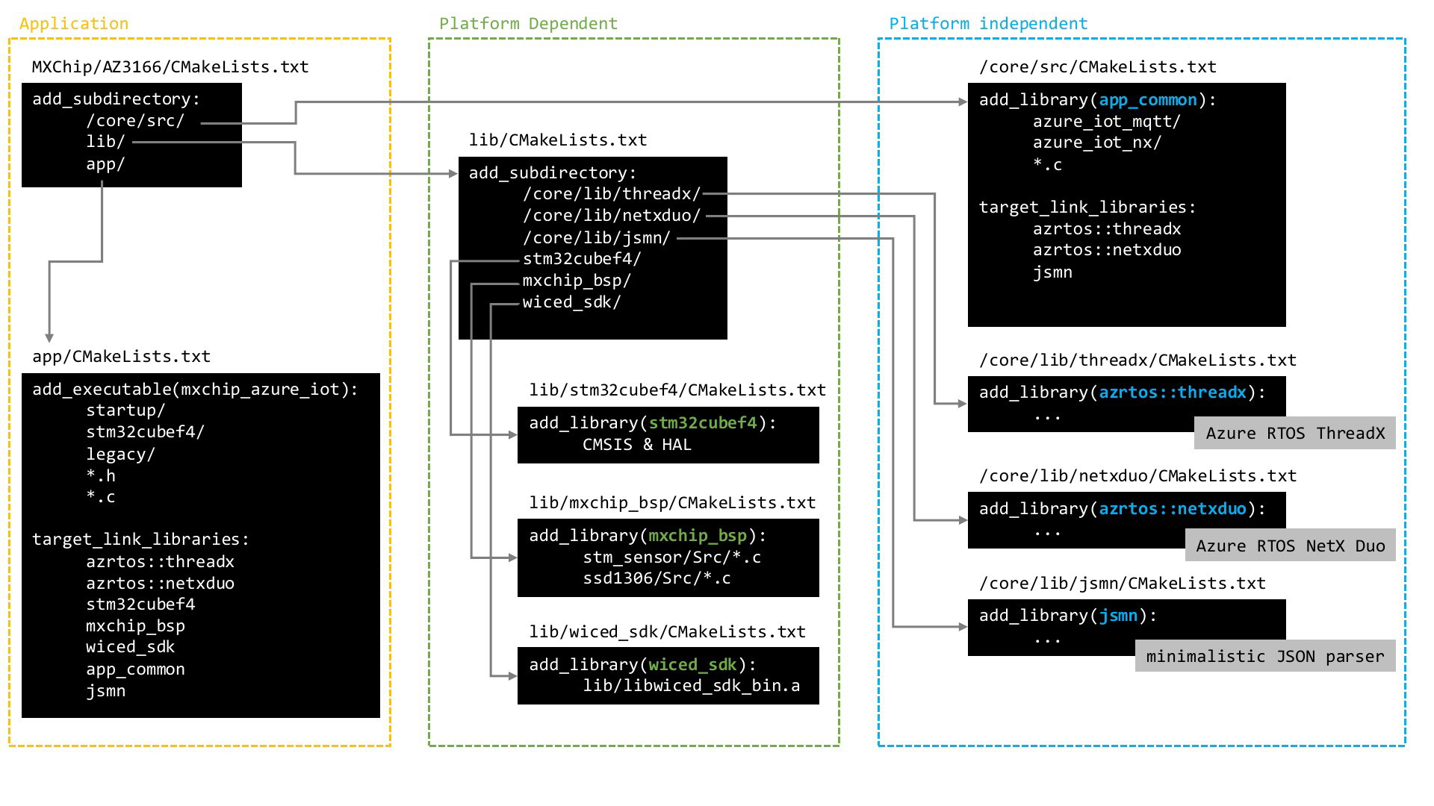Click "/core/src/" in the MXChip add_subdirectory box
The width and height of the screenshot is (1434, 806).
(135, 121)
